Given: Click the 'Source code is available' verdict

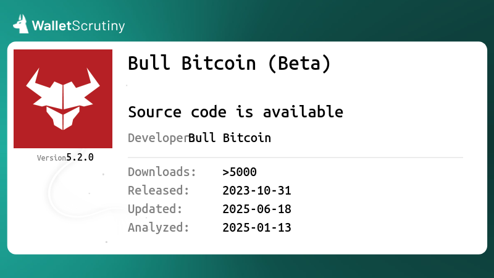Looking at the screenshot, I should (236, 112).
